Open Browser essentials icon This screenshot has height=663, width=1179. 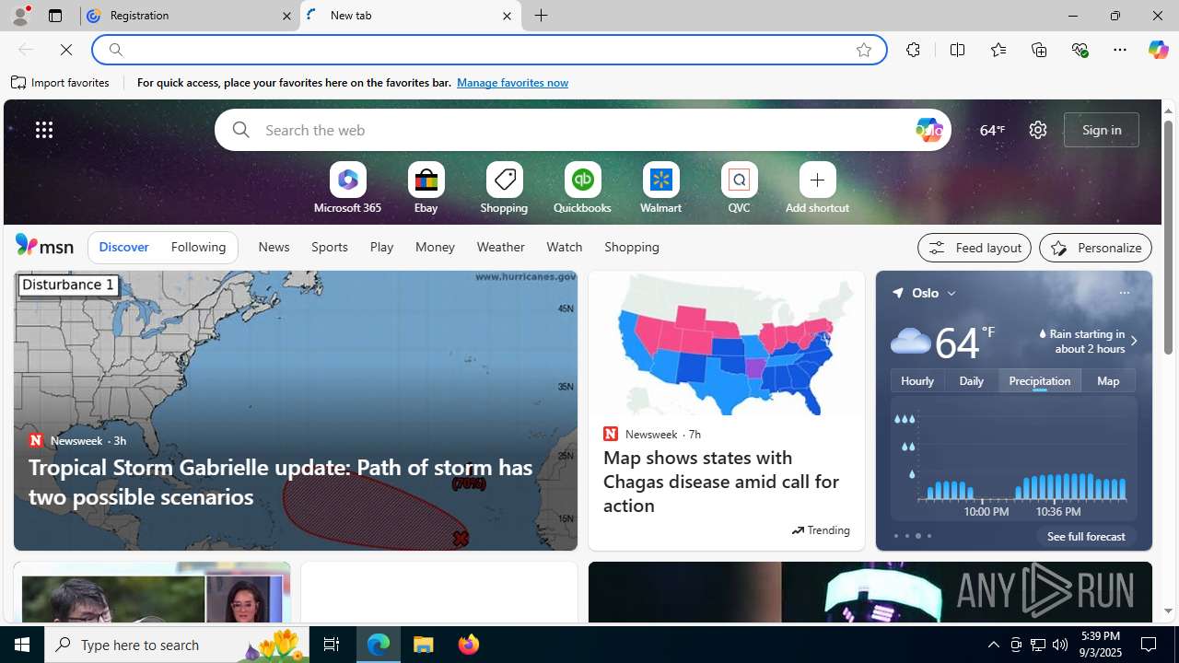tap(1080, 50)
